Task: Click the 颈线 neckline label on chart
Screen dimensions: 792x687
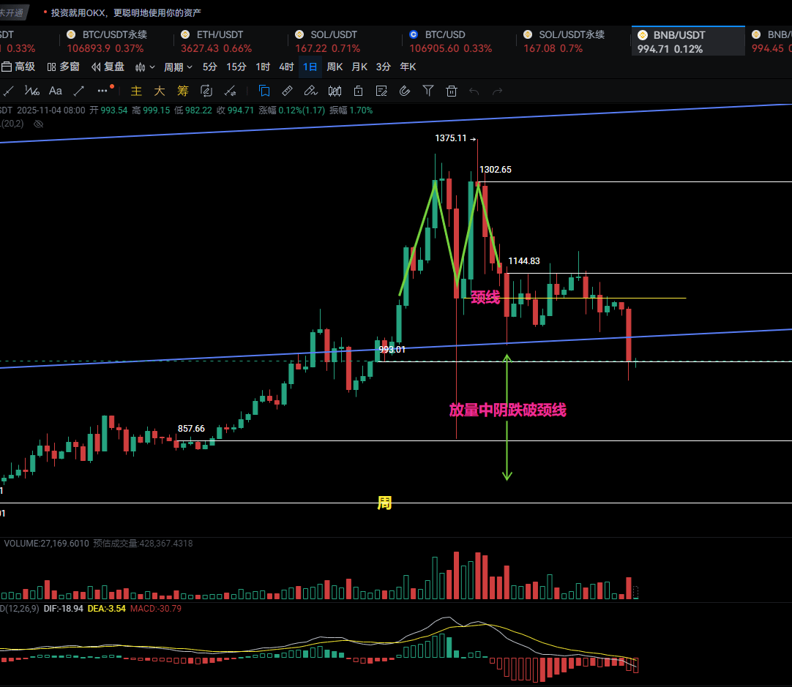Action: 485,296
